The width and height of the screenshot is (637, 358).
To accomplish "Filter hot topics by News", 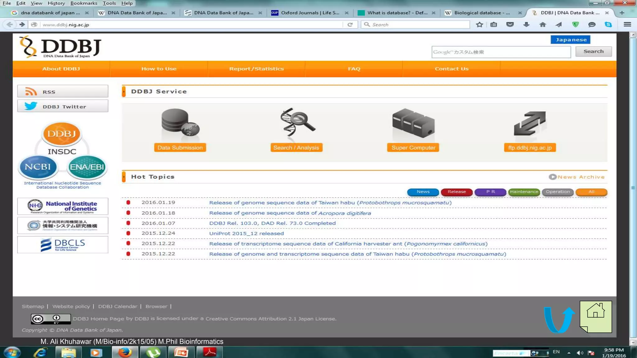I will (x=423, y=192).
